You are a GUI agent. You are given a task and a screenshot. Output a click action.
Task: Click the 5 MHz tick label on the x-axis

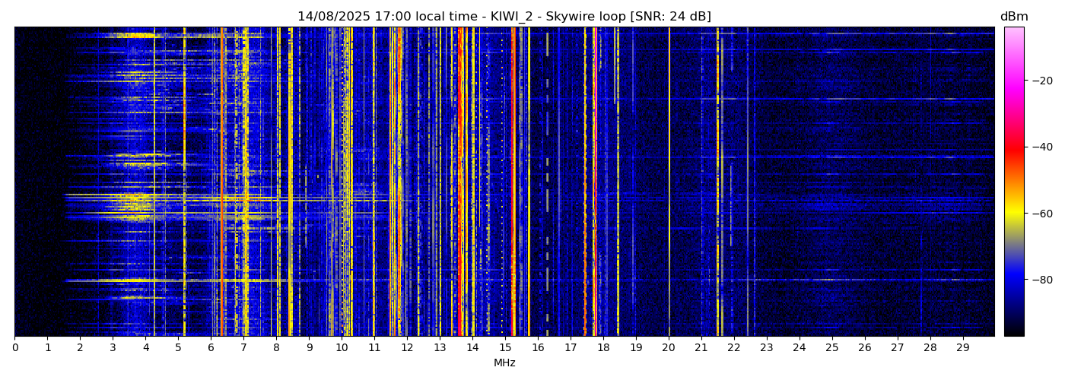(178, 347)
